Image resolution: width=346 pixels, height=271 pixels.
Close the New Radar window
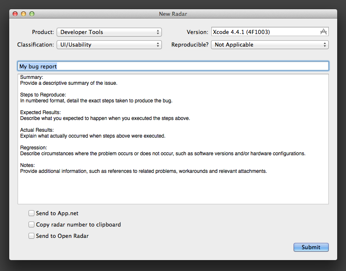tap(15, 14)
